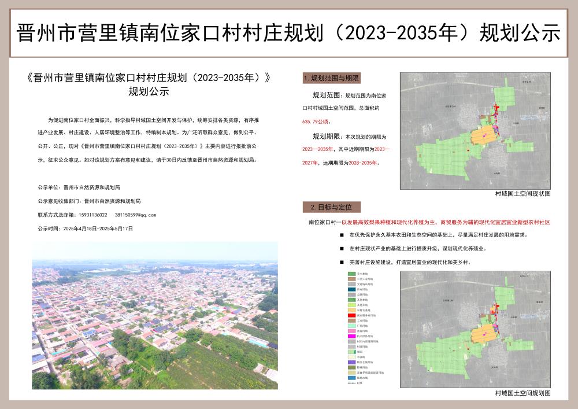Click the caption '村域国土空间规划图'
Image resolution: width=578 pixels, height=409 pixels.
click(x=523, y=393)
